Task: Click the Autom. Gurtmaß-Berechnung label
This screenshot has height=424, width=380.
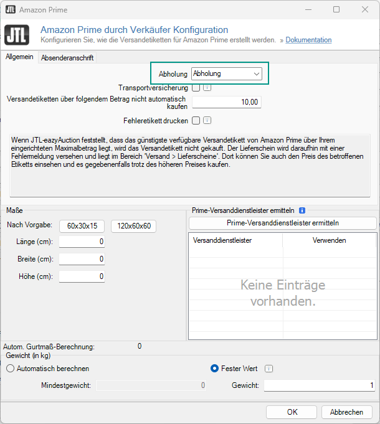Action: (49, 347)
